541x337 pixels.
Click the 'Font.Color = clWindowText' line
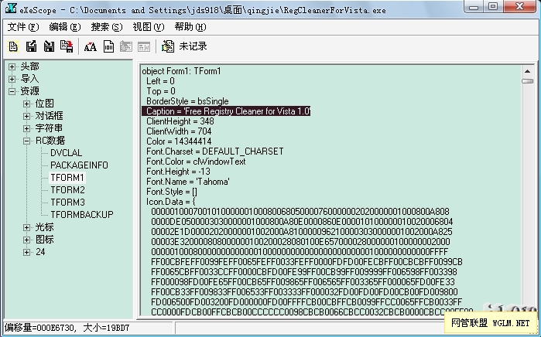point(196,162)
